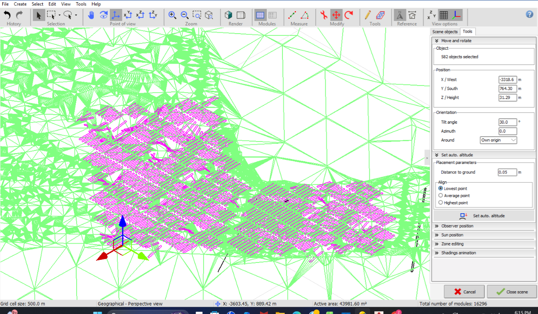The width and height of the screenshot is (538, 314).
Task: Open the blue help icon
Action: pyautogui.click(x=529, y=14)
